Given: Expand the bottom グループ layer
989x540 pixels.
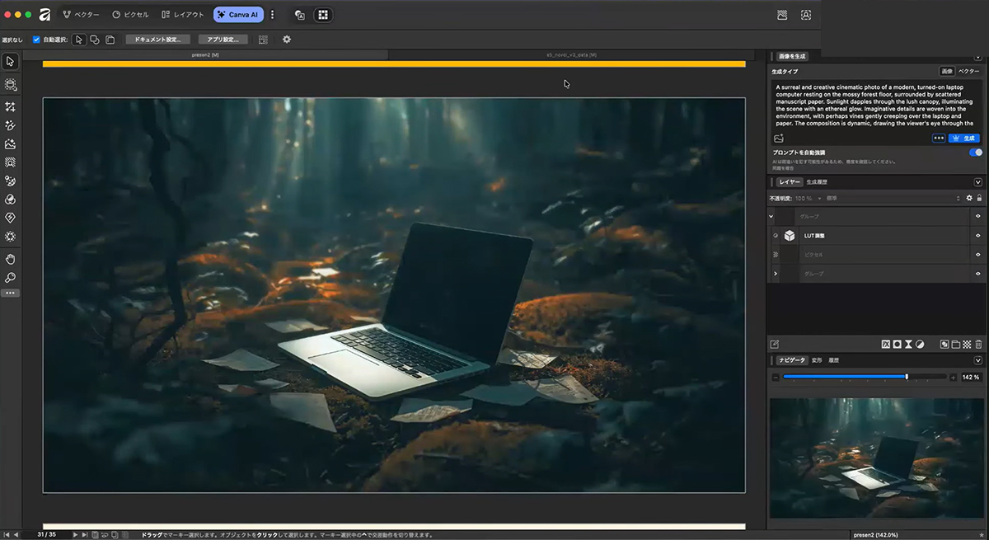Looking at the screenshot, I should [775, 274].
